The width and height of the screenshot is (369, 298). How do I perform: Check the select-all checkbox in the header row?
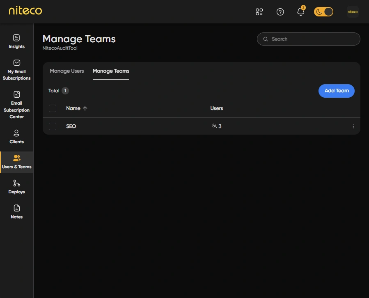pos(53,108)
